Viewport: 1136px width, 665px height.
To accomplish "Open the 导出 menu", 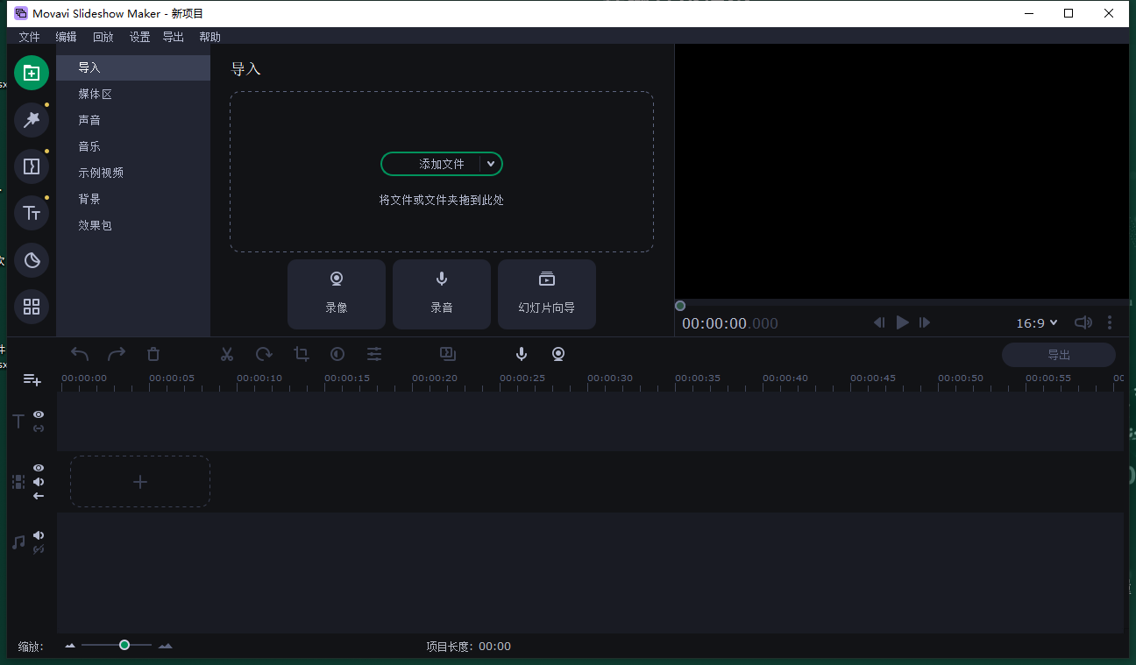I will (x=174, y=37).
